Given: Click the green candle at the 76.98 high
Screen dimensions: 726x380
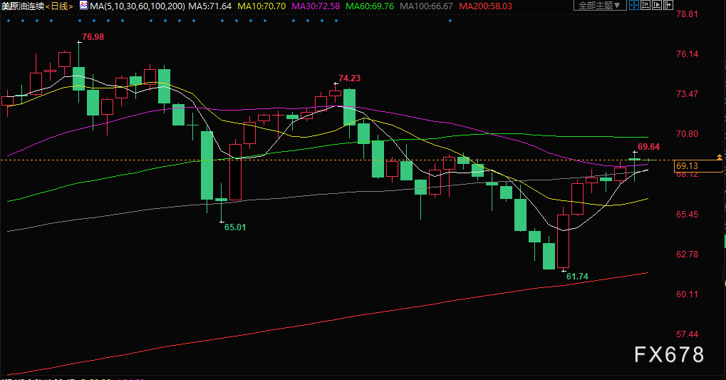Looking at the screenshot, I should coord(78,78).
